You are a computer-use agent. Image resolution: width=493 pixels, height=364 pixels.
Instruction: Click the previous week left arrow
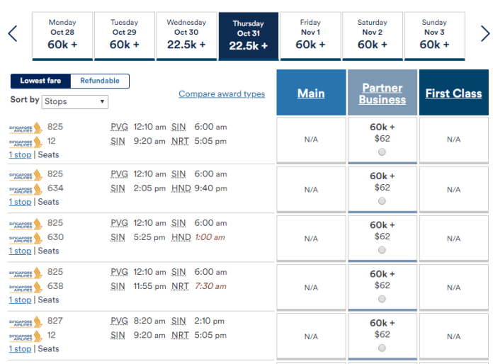pyautogui.click(x=13, y=33)
